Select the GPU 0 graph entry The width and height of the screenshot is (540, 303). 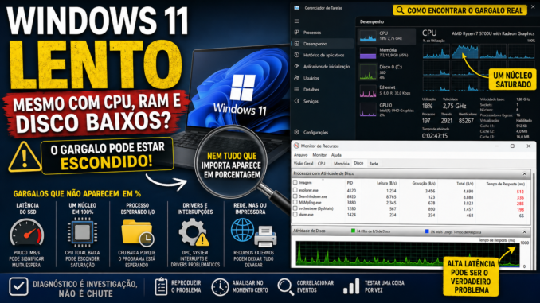368,111
